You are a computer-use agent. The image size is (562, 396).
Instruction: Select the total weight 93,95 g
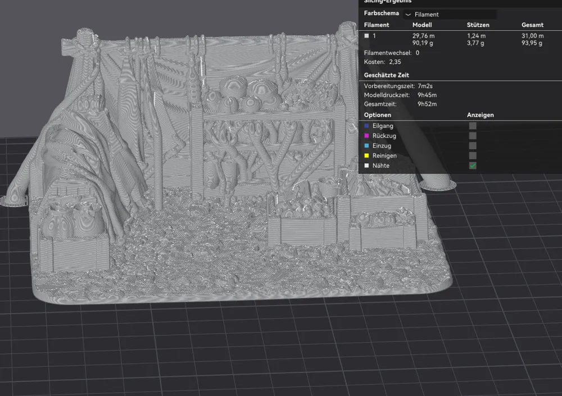click(x=532, y=43)
